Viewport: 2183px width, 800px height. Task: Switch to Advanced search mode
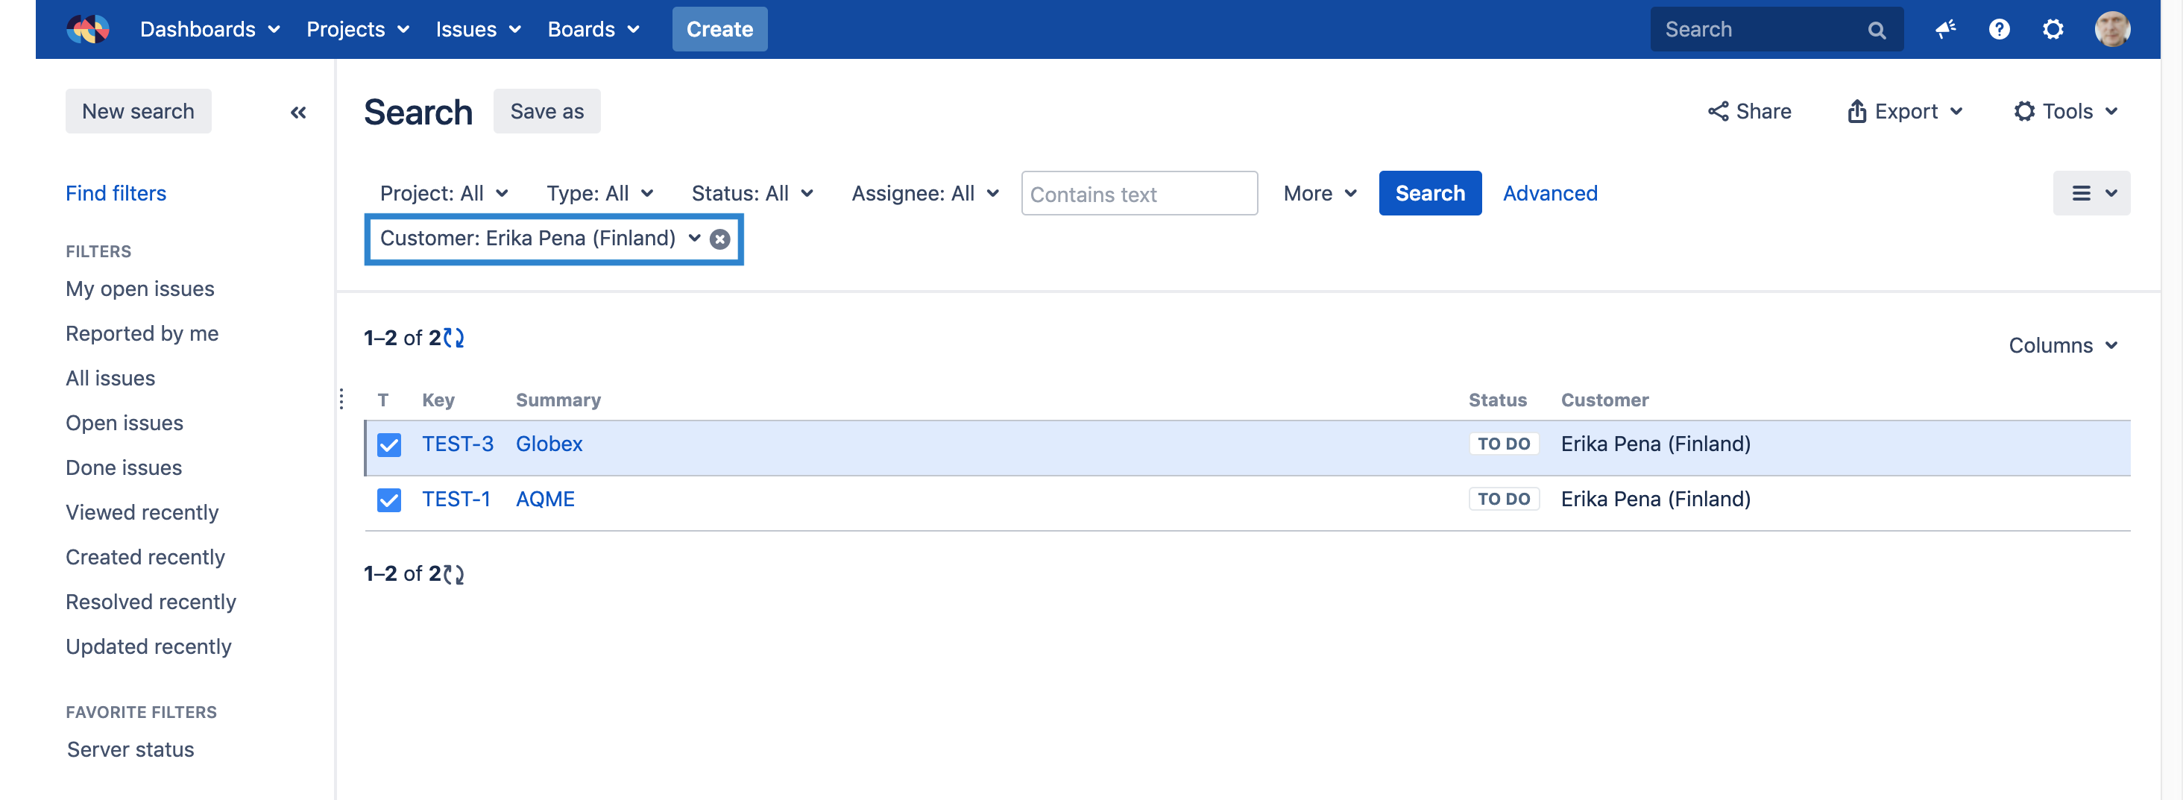pyautogui.click(x=1549, y=194)
